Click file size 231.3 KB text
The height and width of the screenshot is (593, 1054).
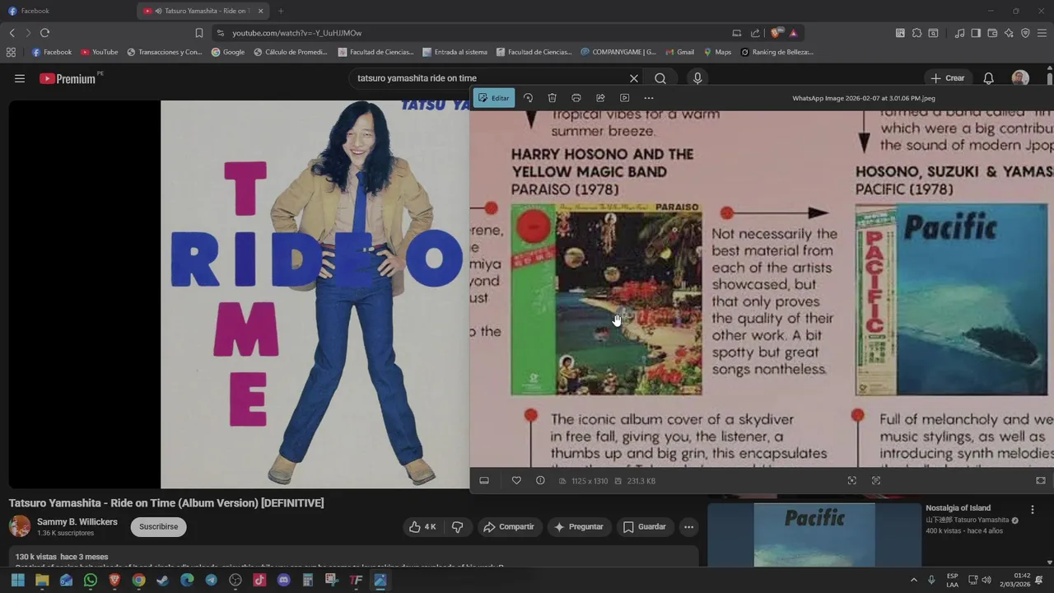pyautogui.click(x=641, y=481)
